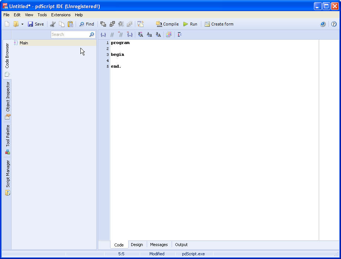
Task: Open the Help menu
Action: click(x=79, y=15)
